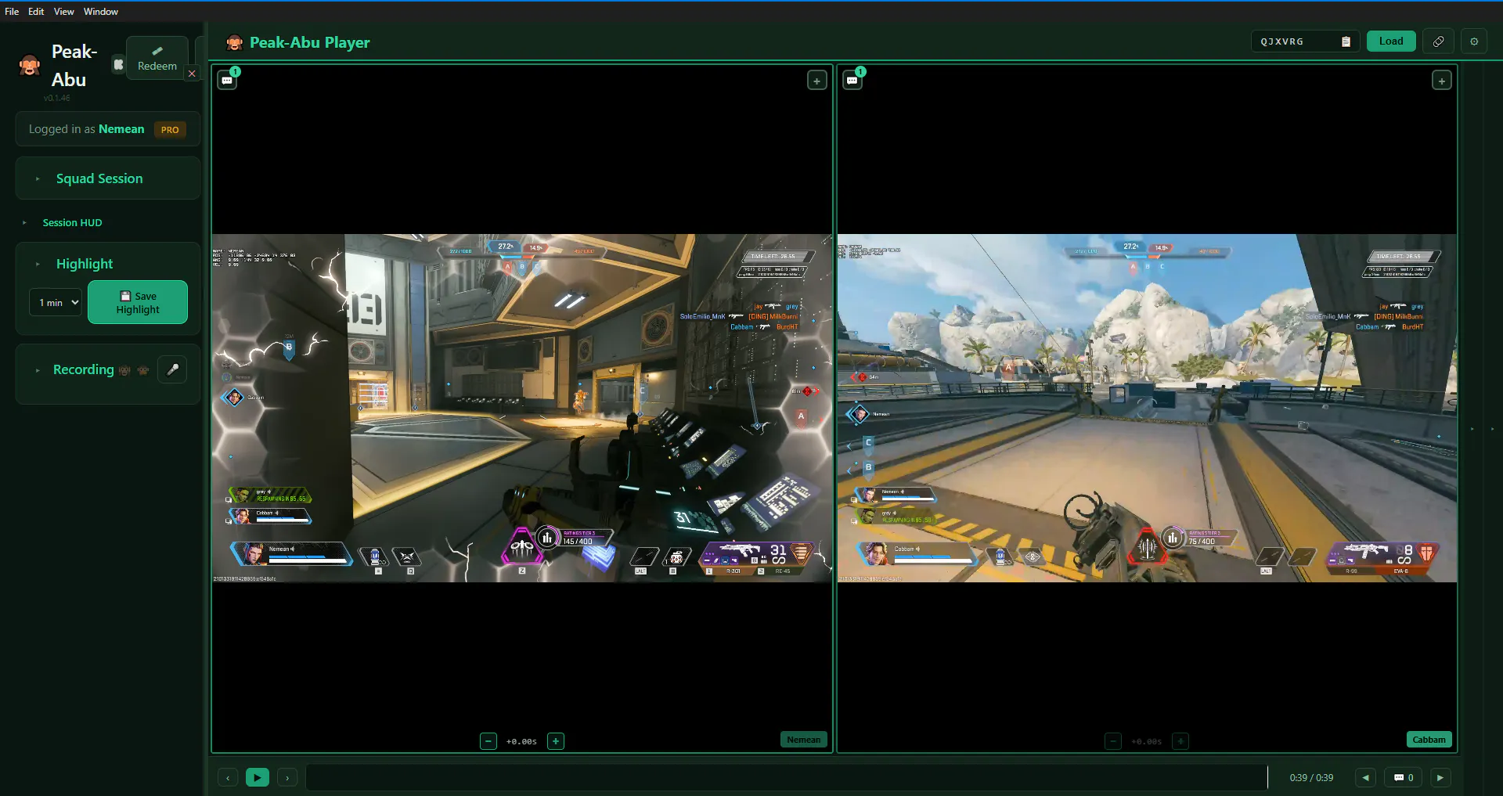Screen dimensions: 1503x796
Task: Click the playback timeline seek bar
Action: click(x=787, y=777)
